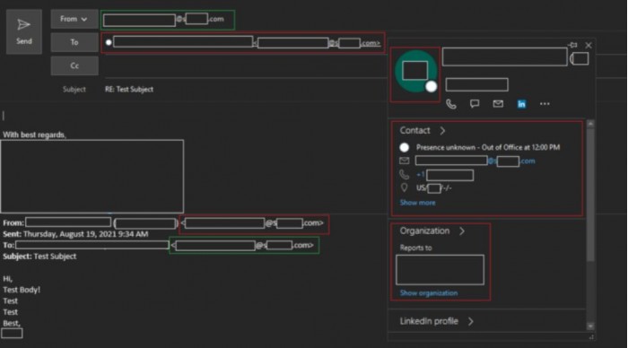
Task: Expand the Organization section chevron
Action: tap(462, 231)
